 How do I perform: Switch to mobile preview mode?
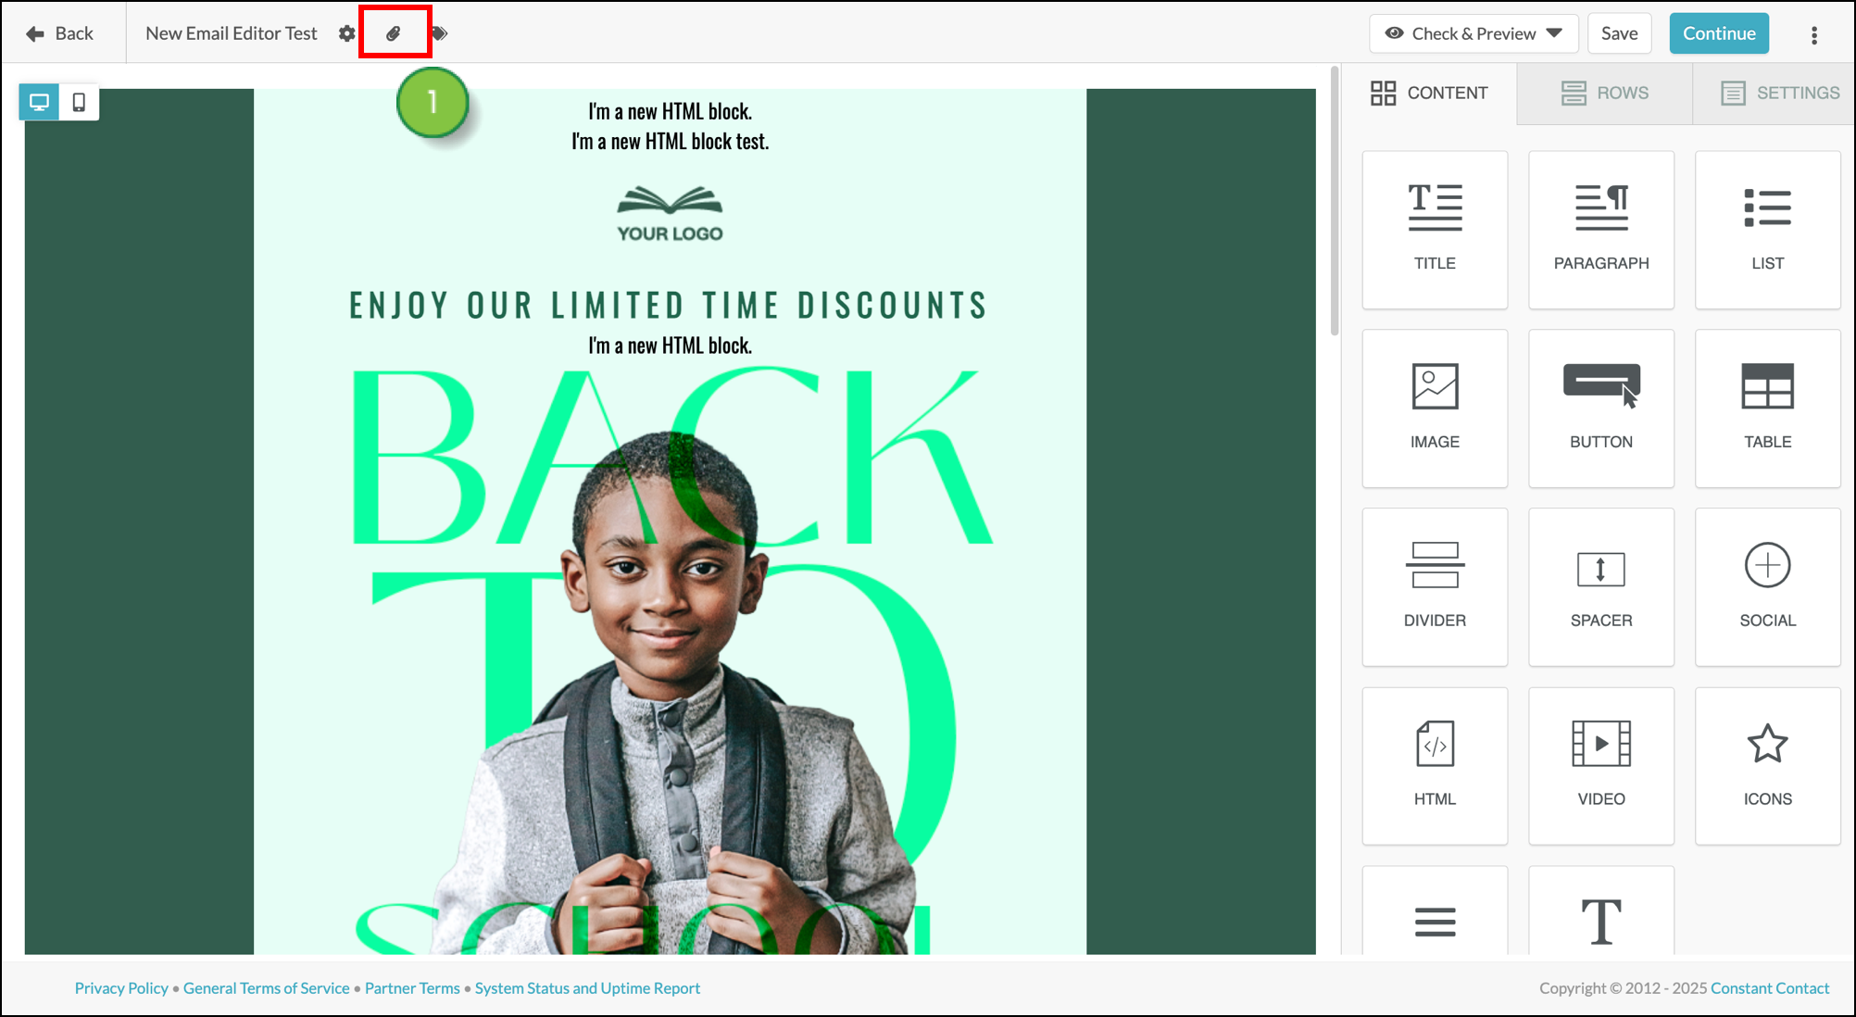(x=79, y=102)
